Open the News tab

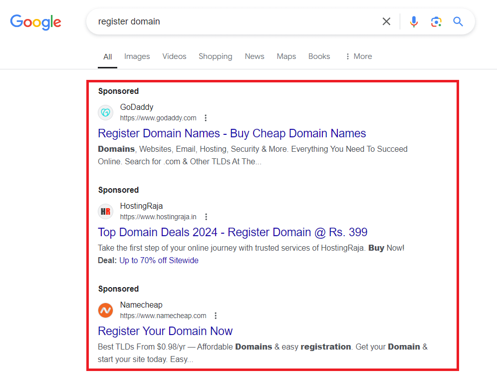point(254,56)
